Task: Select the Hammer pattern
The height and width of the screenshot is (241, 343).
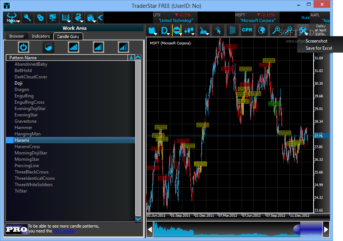Action: coord(70,128)
